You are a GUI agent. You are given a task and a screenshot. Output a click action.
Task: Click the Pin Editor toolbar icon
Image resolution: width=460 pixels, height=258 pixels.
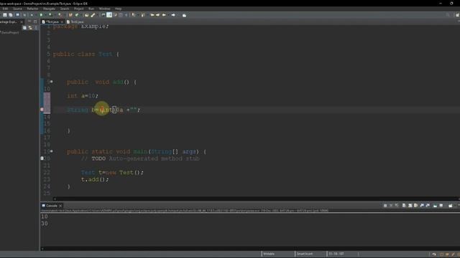point(184,15)
